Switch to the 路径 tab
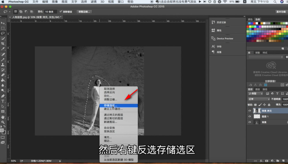This screenshot has width=288, height=164. coord(265,89)
